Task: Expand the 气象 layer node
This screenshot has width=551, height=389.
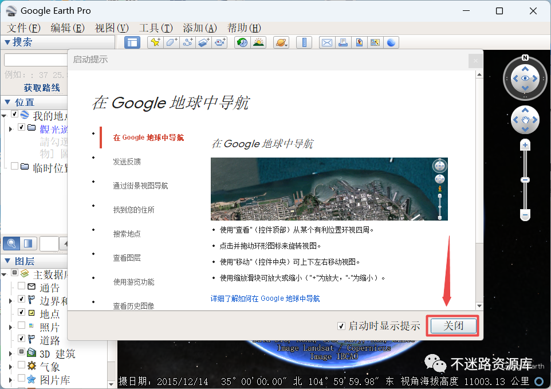Action: (x=10, y=367)
